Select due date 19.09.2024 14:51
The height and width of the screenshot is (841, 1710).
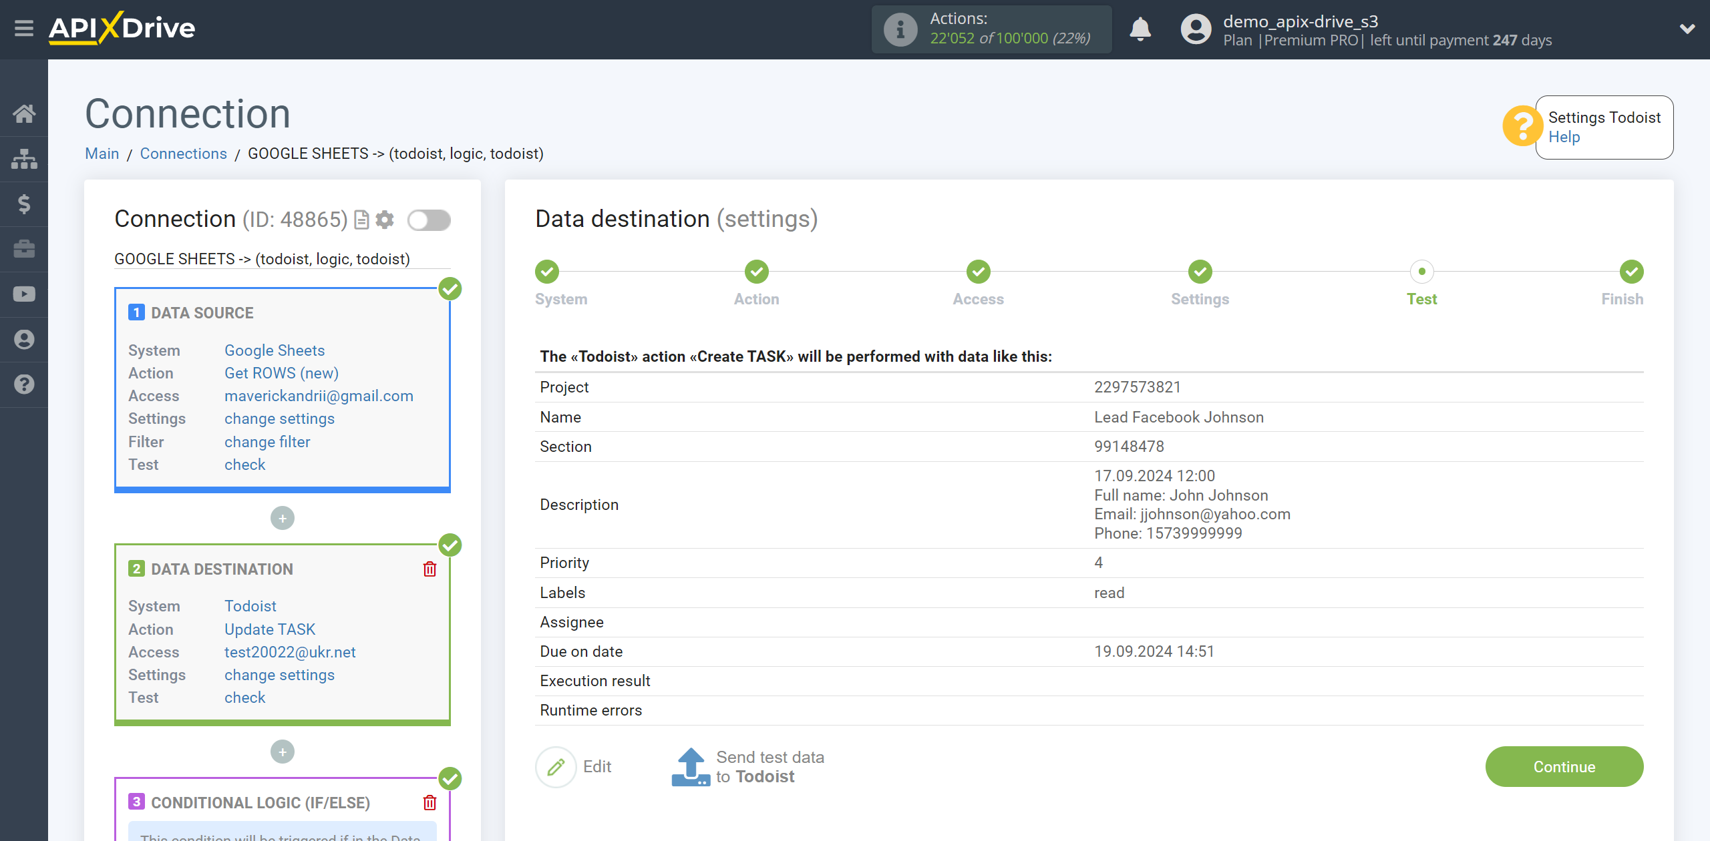pos(1154,651)
